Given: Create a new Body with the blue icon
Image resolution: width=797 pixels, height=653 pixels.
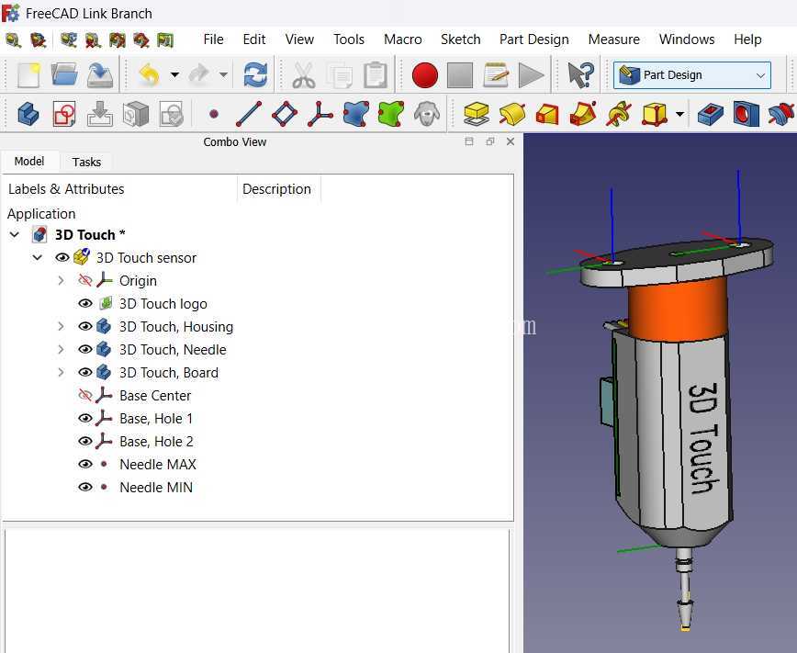Looking at the screenshot, I should [x=28, y=113].
